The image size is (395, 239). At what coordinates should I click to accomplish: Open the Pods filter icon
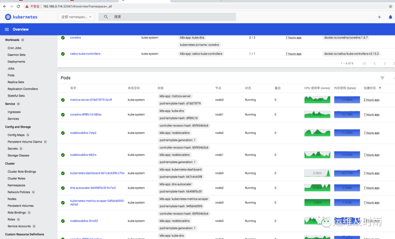382,78
